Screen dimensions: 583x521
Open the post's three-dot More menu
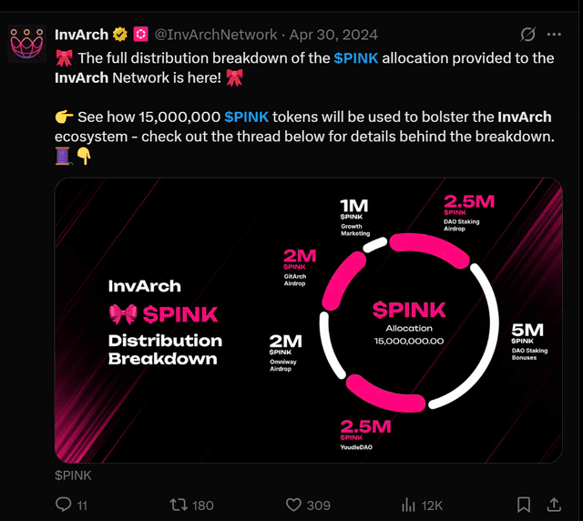pyautogui.click(x=554, y=35)
